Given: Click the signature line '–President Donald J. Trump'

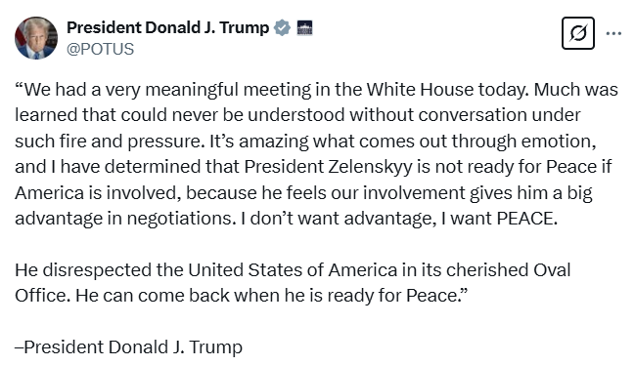Looking at the screenshot, I should (128, 347).
